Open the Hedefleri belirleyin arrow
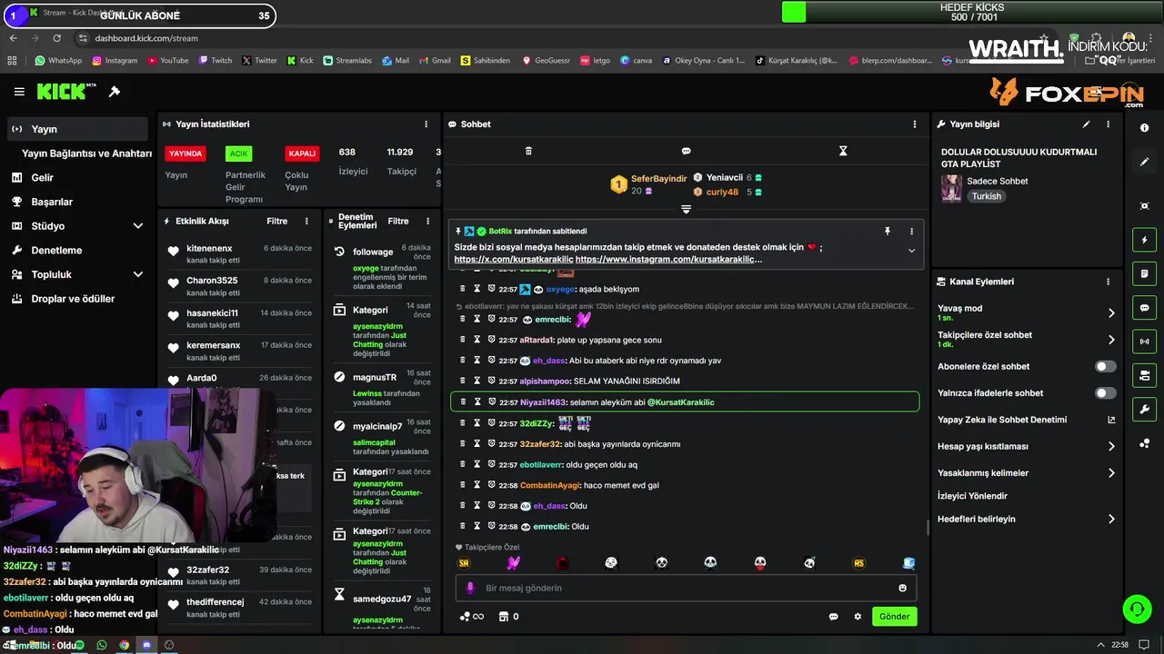 click(x=1111, y=520)
